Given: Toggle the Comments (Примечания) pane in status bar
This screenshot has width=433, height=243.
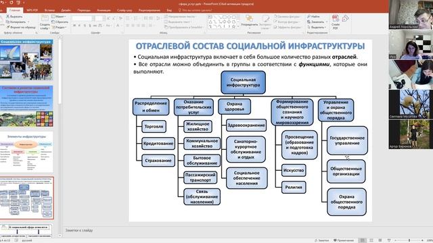Looking at the screenshot, I should [x=344, y=240].
